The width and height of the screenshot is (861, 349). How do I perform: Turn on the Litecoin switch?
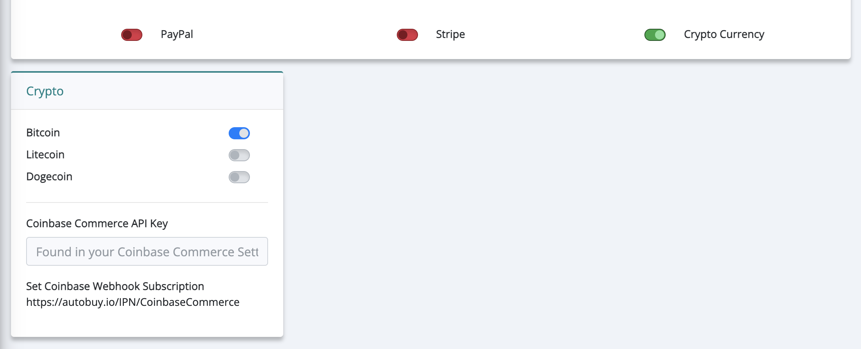pos(239,155)
